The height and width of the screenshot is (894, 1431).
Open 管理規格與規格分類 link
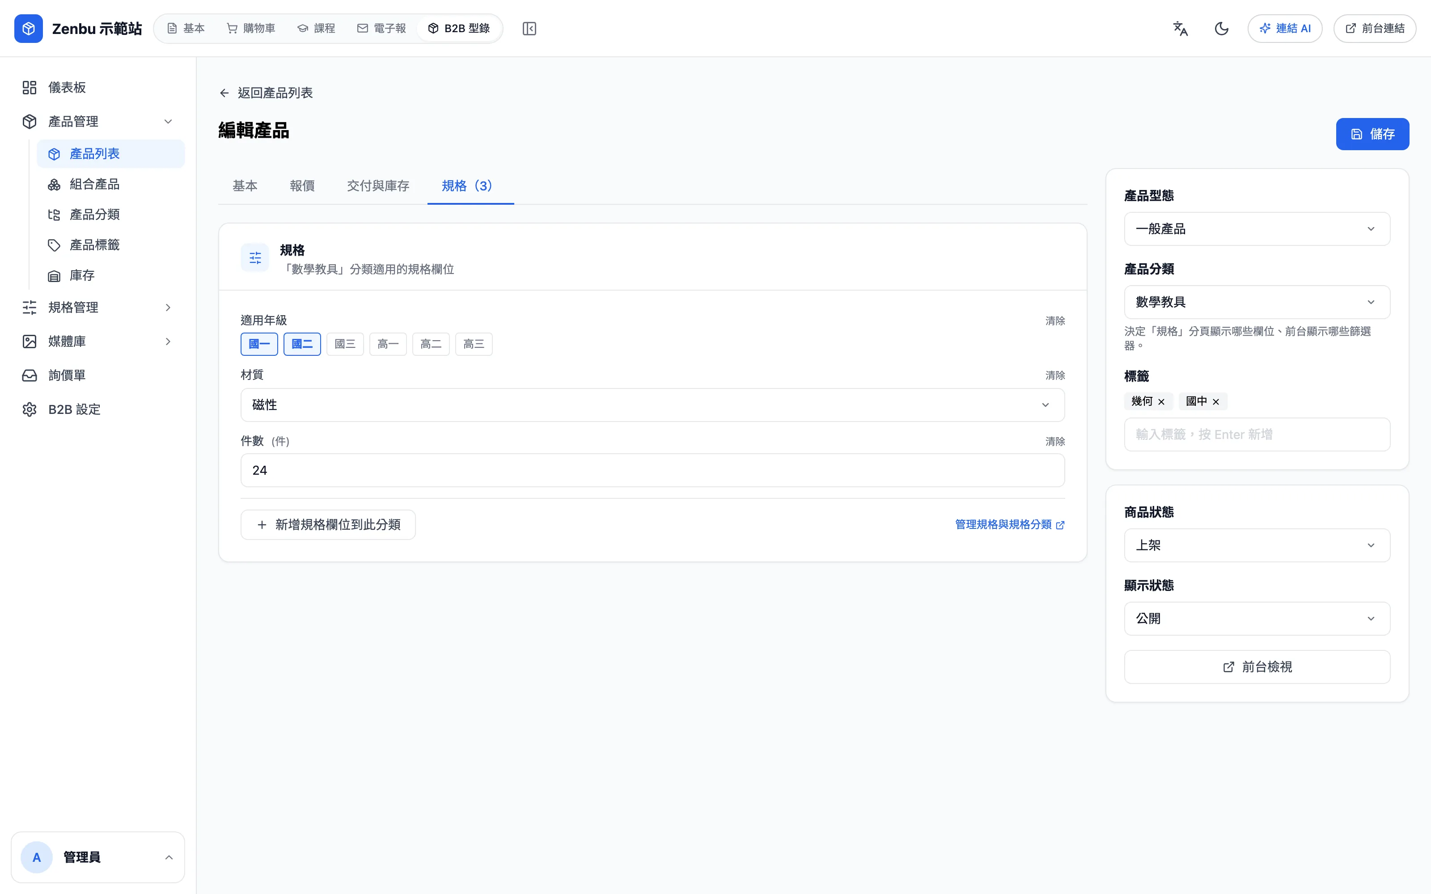[x=1010, y=524]
